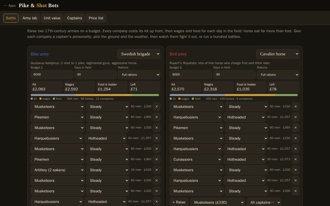Open unit type dropdown for Red Cuirassiers
Screen dimensions: 330x206
tap(196, 159)
